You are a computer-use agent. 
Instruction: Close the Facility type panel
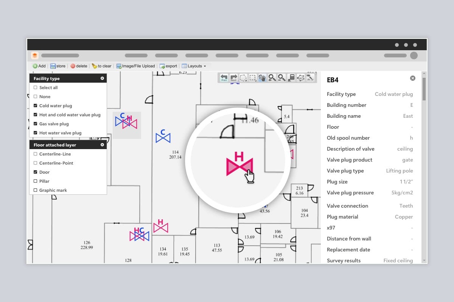[x=102, y=79]
